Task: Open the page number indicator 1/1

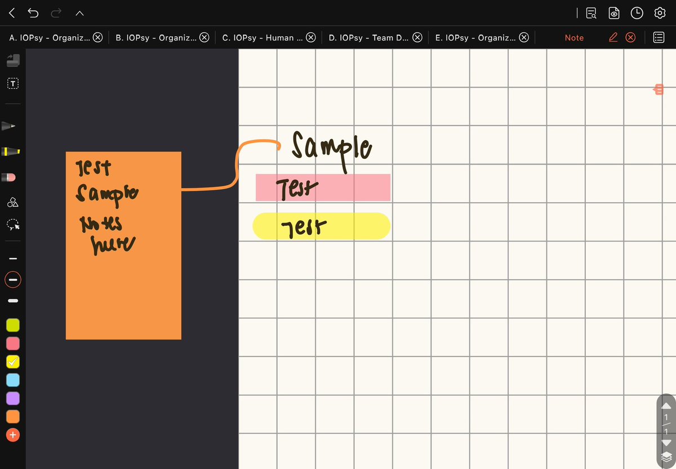Action: (x=666, y=424)
